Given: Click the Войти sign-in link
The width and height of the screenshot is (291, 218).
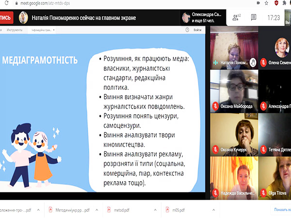Looking at the screenshot, I should [197, 30].
